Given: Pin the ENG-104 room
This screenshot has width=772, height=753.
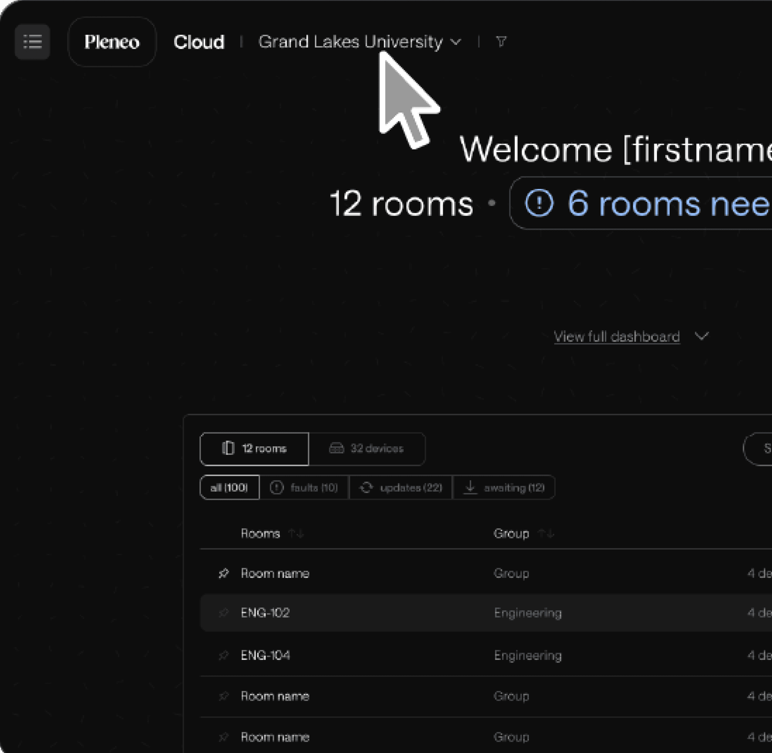Looking at the screenshot, I should click(223, 655).
